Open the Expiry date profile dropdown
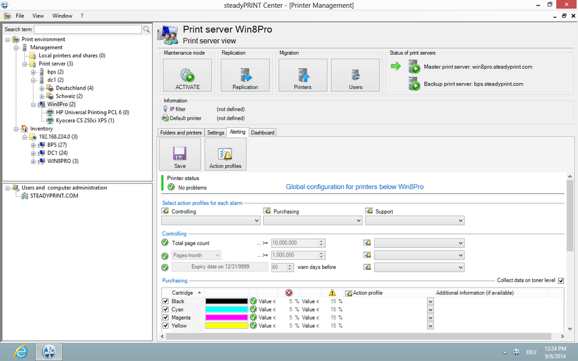This screenshot has height=361, width=578. (x=420, y=267)
